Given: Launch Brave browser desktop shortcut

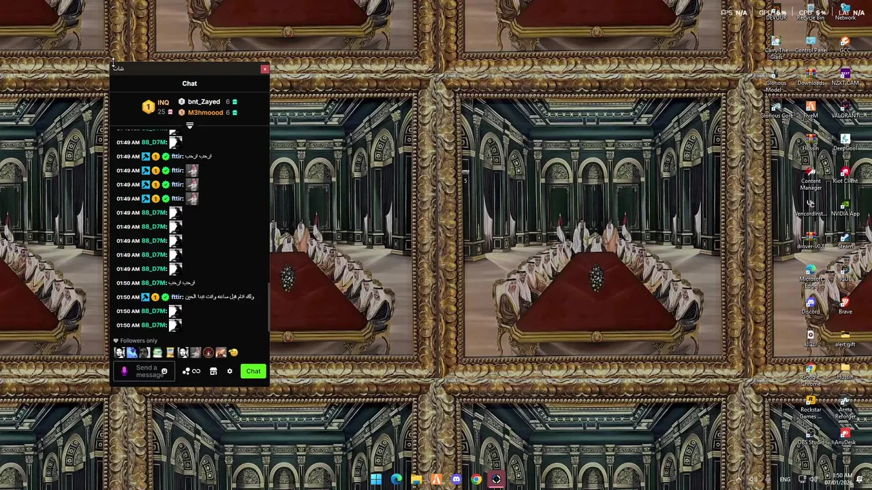Looking at the screenshot, I should point(845,306).
